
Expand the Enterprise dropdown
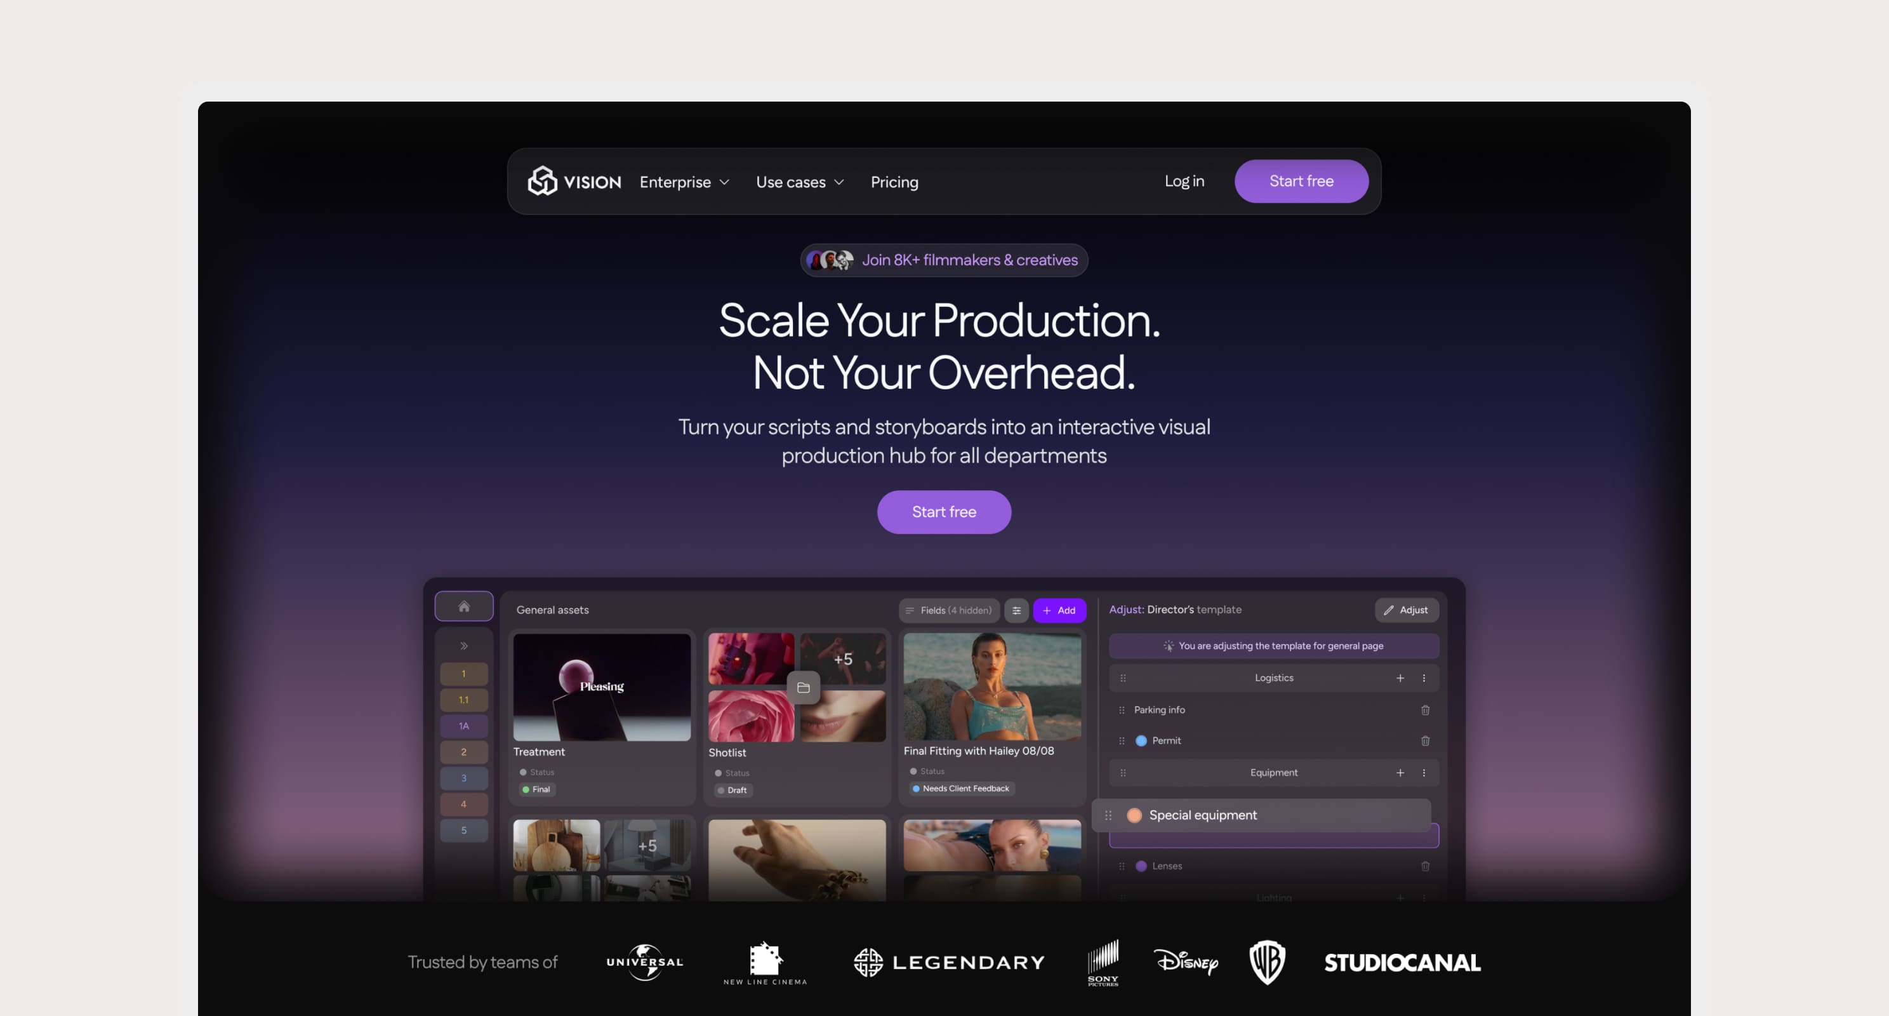684,182
